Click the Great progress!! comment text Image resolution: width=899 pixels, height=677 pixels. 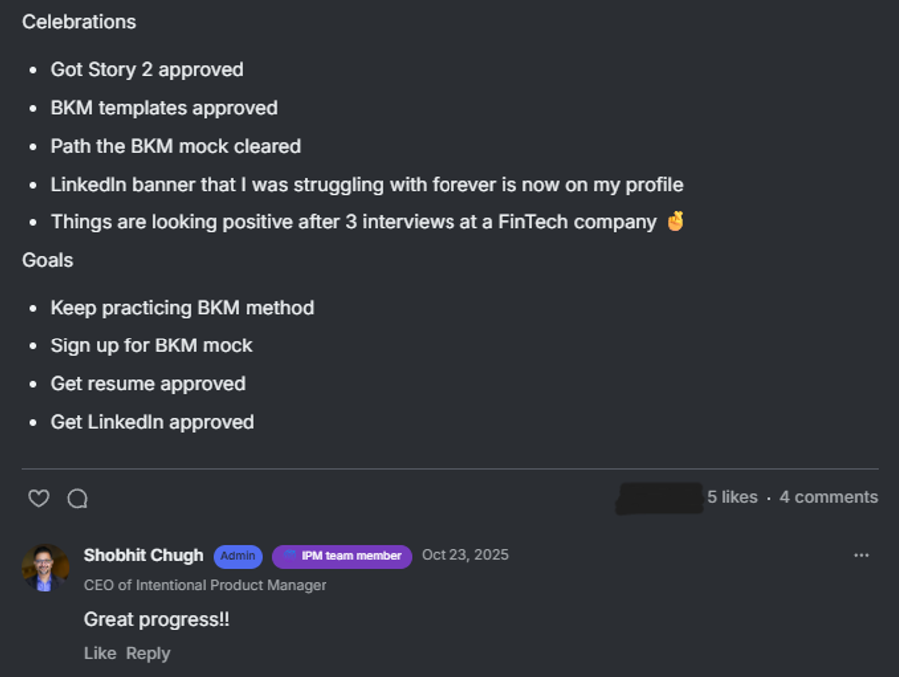point(156,619)
